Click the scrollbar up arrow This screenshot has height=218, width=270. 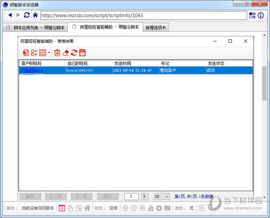click(x=264, y=35)
